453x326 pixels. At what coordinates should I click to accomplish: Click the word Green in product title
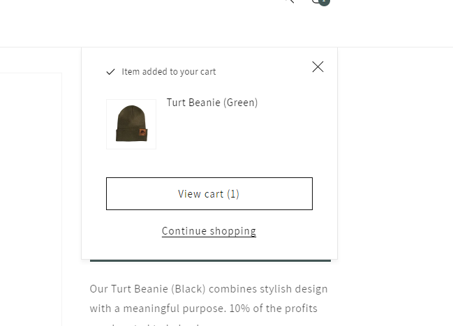(241, 103)
